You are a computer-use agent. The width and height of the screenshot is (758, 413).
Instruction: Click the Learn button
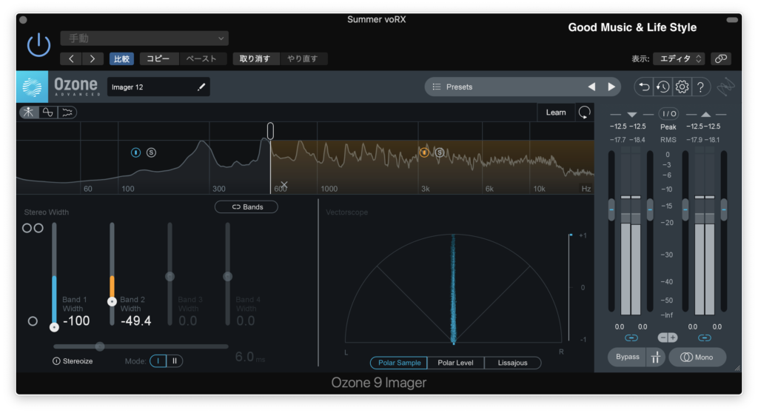(556, 113)
